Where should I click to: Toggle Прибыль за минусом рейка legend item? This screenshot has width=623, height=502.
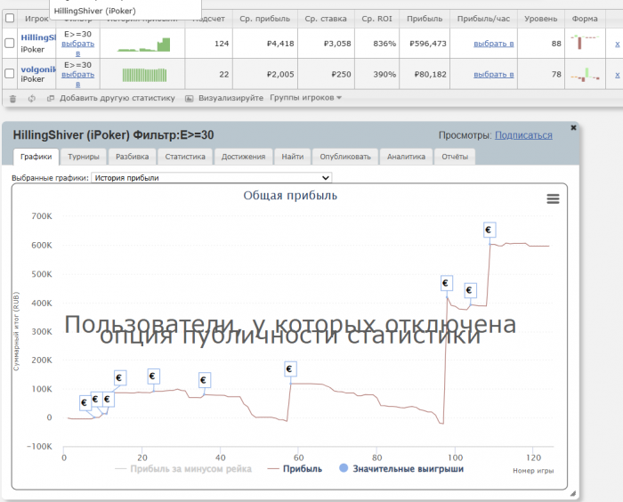point(183,469)
